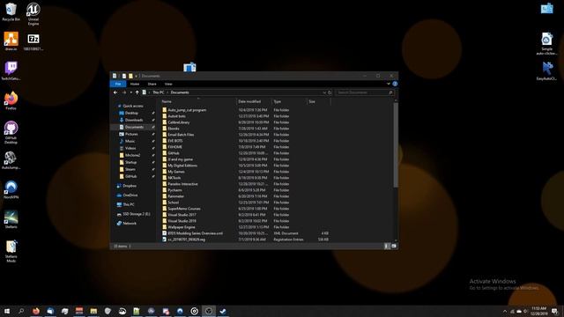The width and height of the screenshot is (564, 317).
Task: Refresh the Documents folder view
Action: coord(330,92)
